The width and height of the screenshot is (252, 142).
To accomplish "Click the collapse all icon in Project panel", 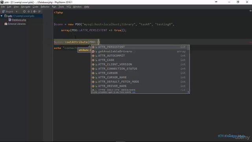I will coord(29,11).
